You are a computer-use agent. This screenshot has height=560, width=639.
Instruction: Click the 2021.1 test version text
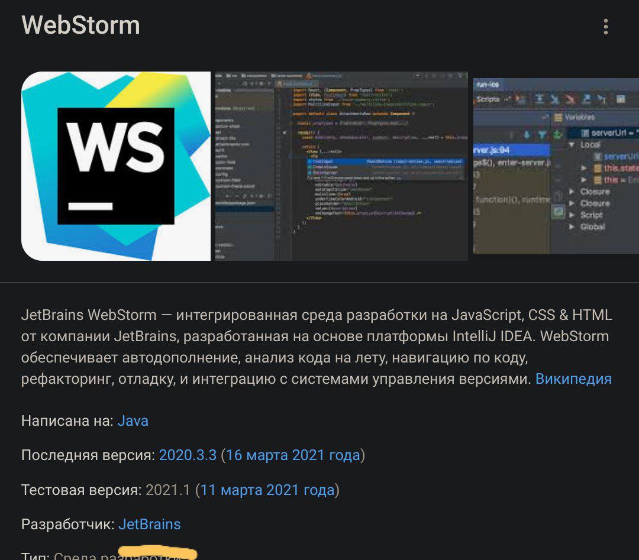point(168,490)
